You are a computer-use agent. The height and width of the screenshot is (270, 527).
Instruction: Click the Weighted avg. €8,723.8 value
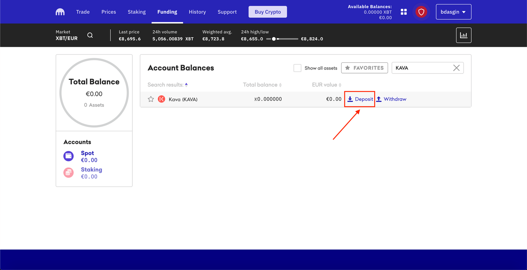click(x=213, y=39)
